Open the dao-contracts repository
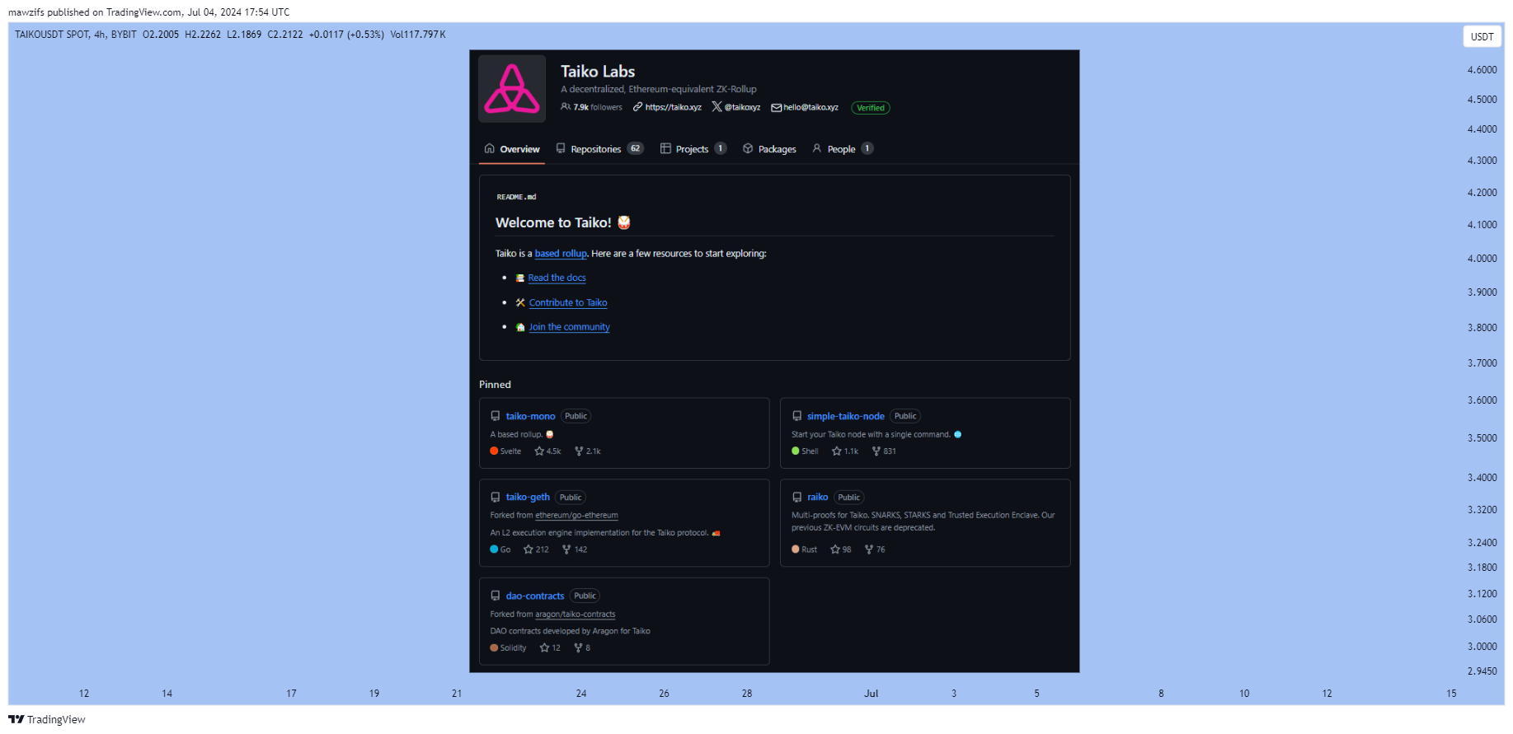This screenshot has height=734, width=1513. (x=535, y=596)
